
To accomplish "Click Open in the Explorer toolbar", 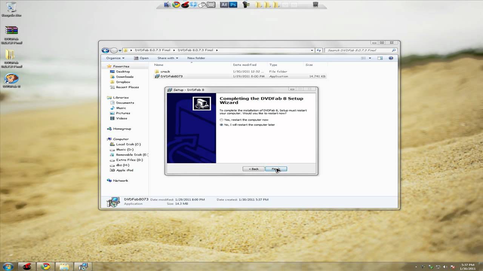I will click(x=141, y=58).
